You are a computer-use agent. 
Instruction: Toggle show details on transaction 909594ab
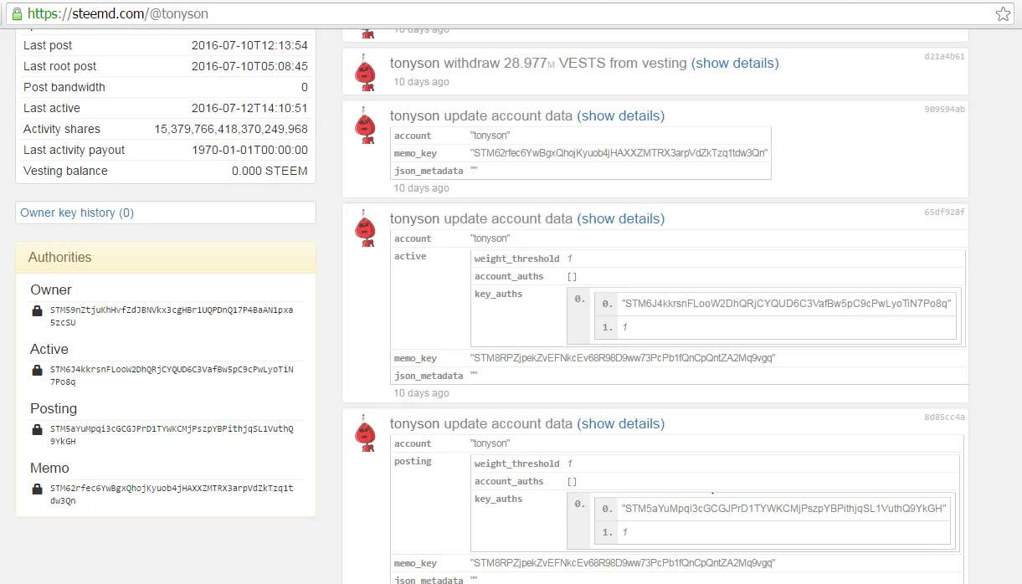(620, 115)
